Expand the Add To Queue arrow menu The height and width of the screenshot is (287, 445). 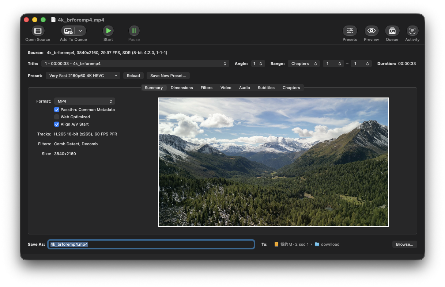click(80, 31)
